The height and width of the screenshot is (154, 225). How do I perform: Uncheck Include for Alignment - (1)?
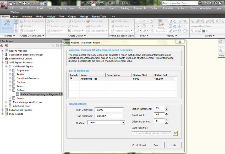(x=71, y=79)
